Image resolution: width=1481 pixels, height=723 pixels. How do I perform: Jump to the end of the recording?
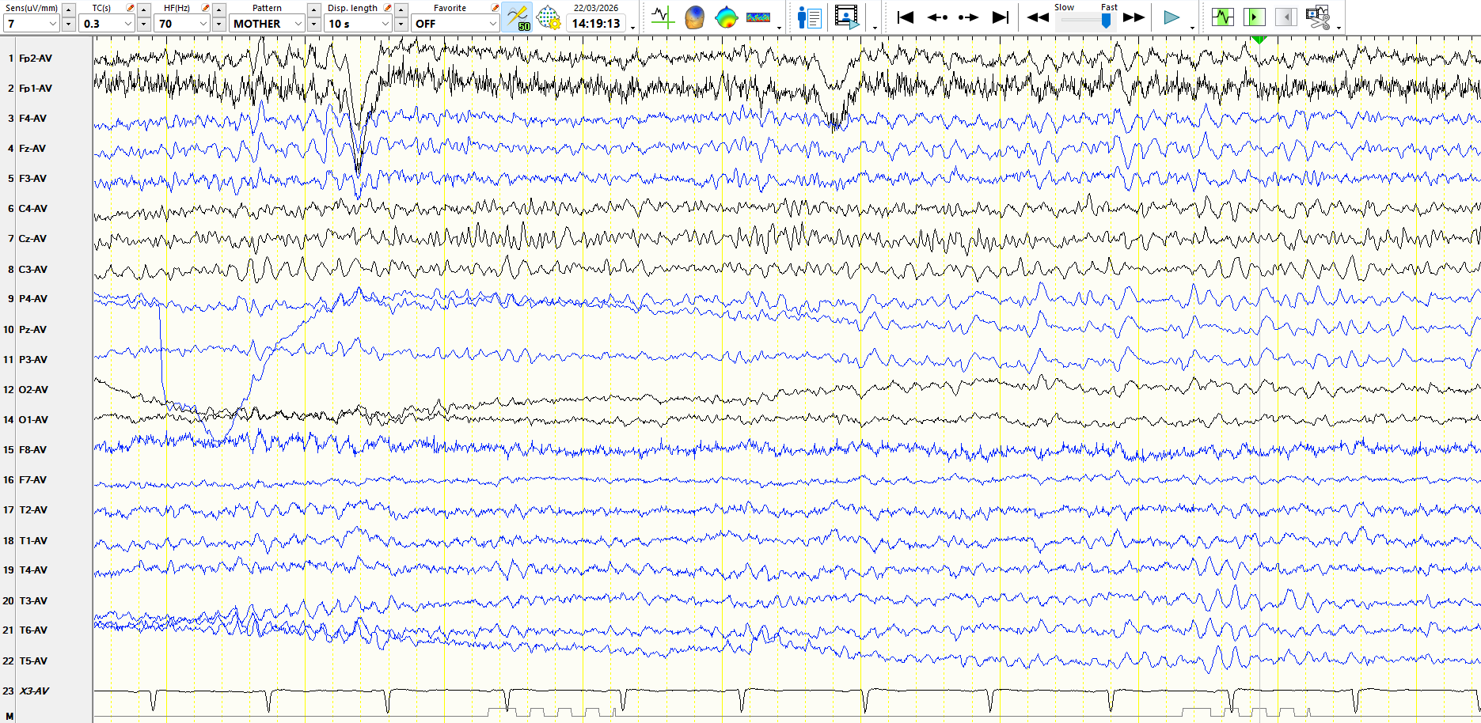pyautogui.click(x=1001, y=17)
